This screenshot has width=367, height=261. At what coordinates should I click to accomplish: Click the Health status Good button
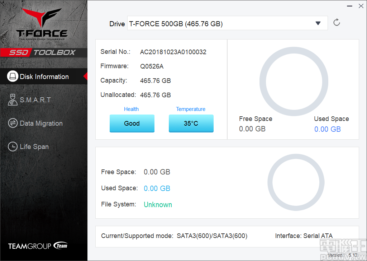[x=132, y=123]
